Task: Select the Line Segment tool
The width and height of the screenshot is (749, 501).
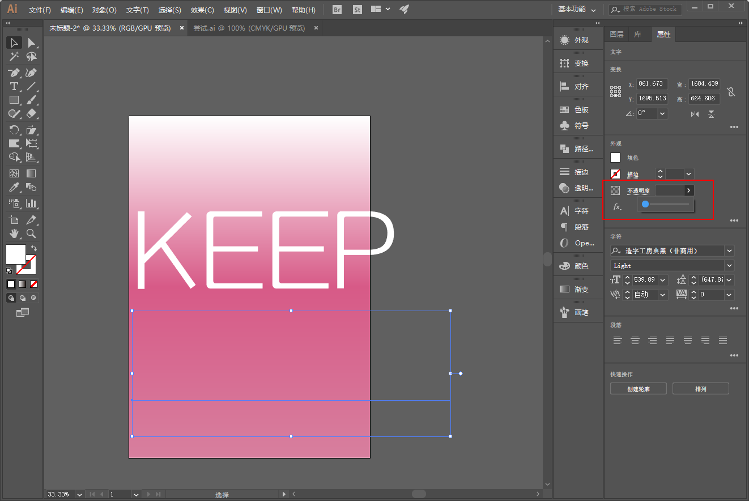Action: [x=32, y=86]
